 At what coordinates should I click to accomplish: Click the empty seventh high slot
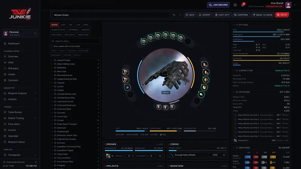click(188, 41)
